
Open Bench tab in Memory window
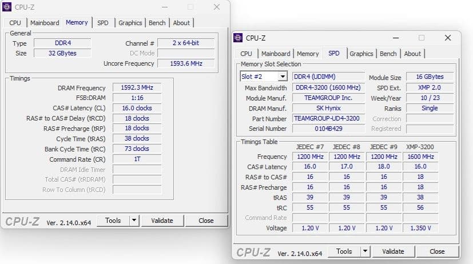(x=157, y=23)
